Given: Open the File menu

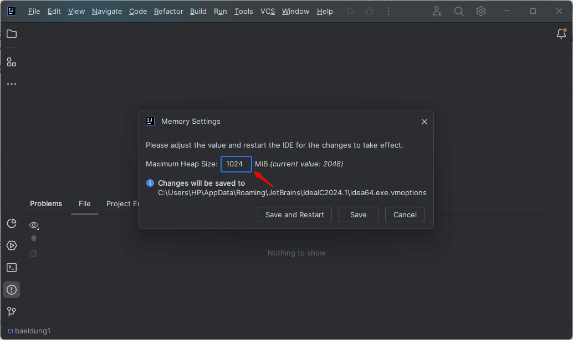Looking at the screenshot, I should 34,11.
